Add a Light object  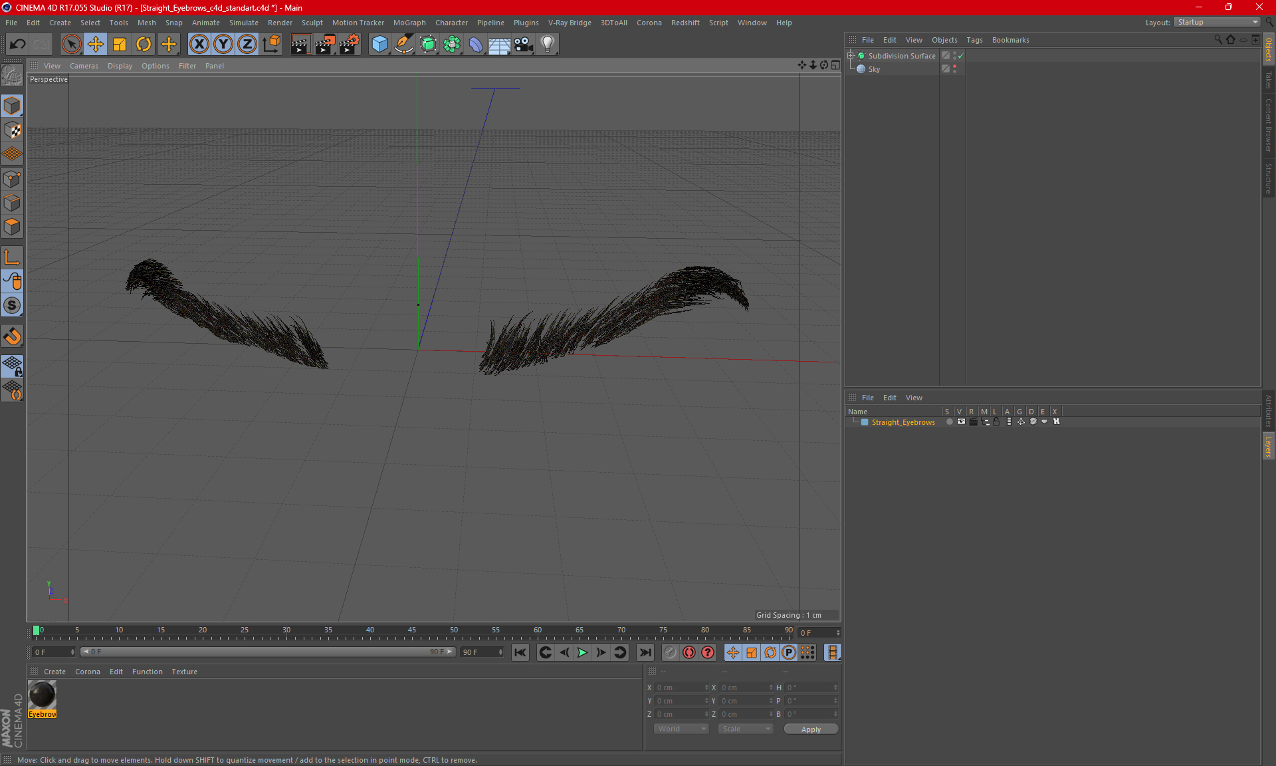click(x=548, y=45)
